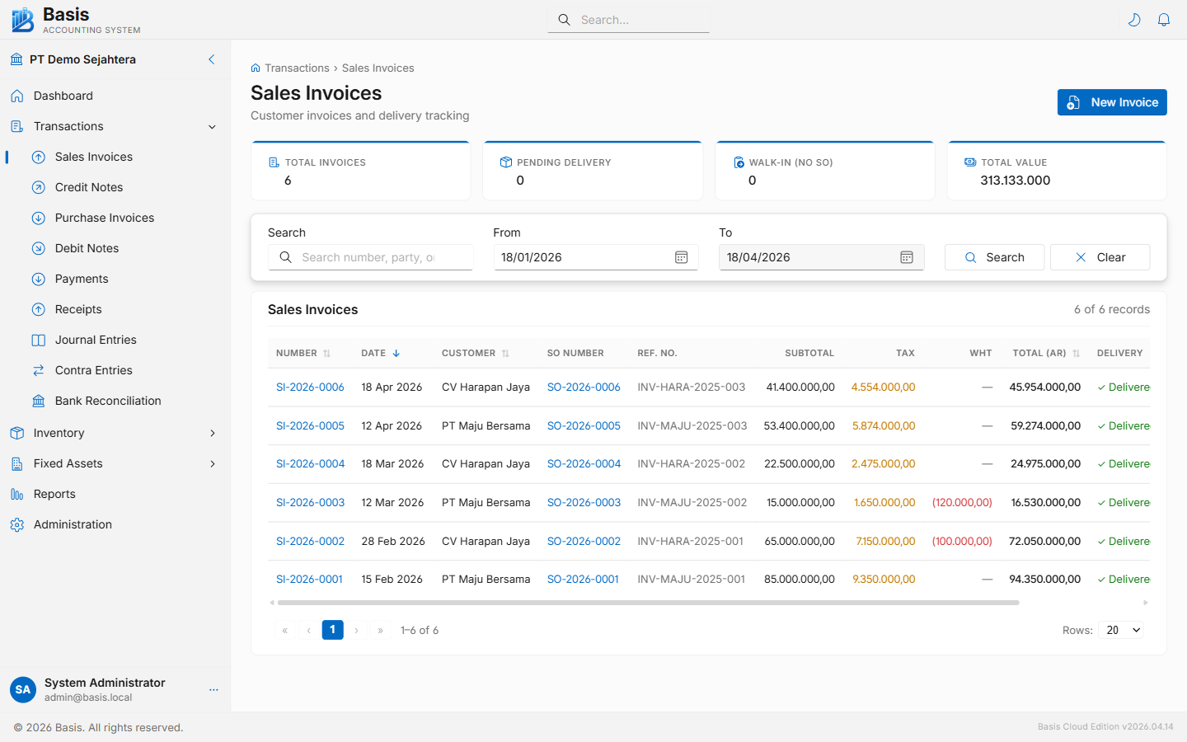Click the Basis logo in the header
This screenshot has height=742, width=1187.
(x=22, y=19)
